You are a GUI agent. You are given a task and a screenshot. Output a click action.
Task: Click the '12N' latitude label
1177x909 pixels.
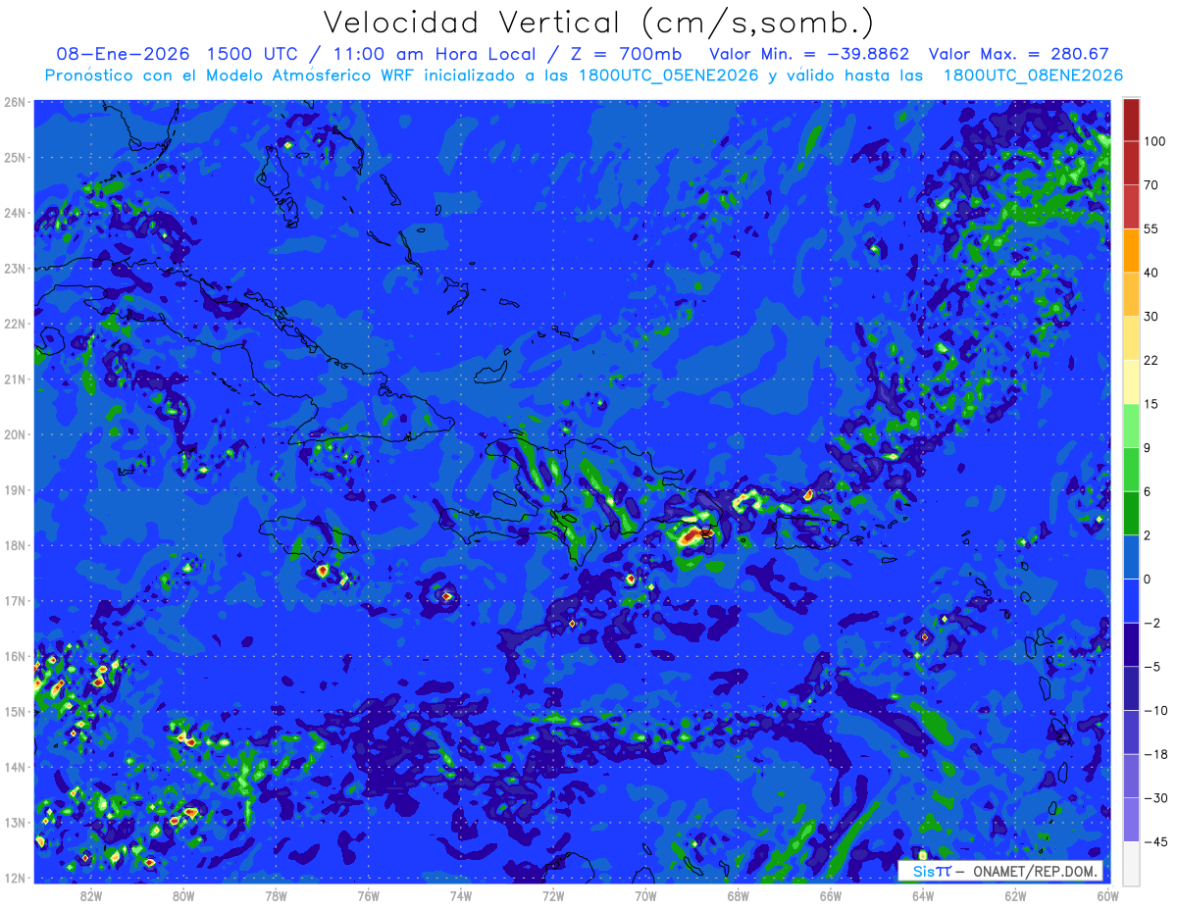(15, 878)
